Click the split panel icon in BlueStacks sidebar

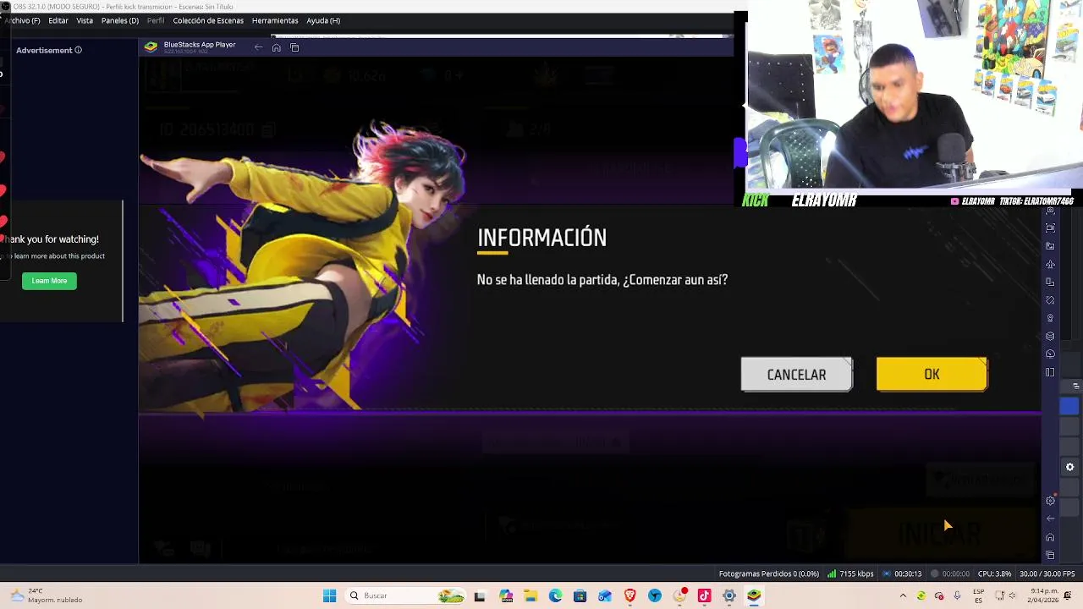click(1050, 372)
